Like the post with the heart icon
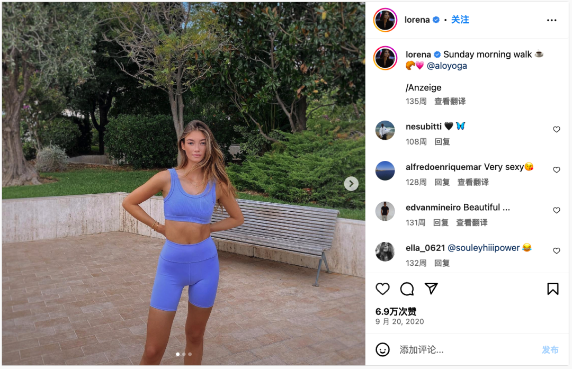The width and height of the screenshot is (572, 369). tap(382, 289)
